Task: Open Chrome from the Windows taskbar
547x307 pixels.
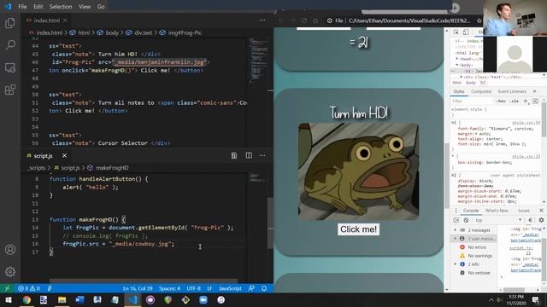Action: 26,299
